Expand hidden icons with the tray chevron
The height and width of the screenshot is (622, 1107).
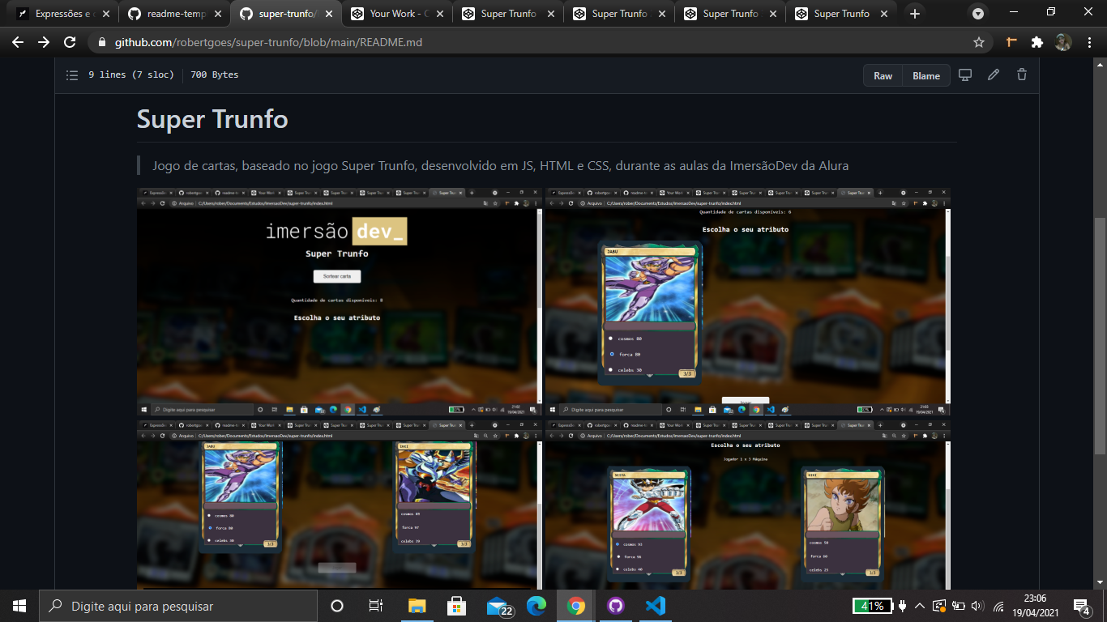919,604
